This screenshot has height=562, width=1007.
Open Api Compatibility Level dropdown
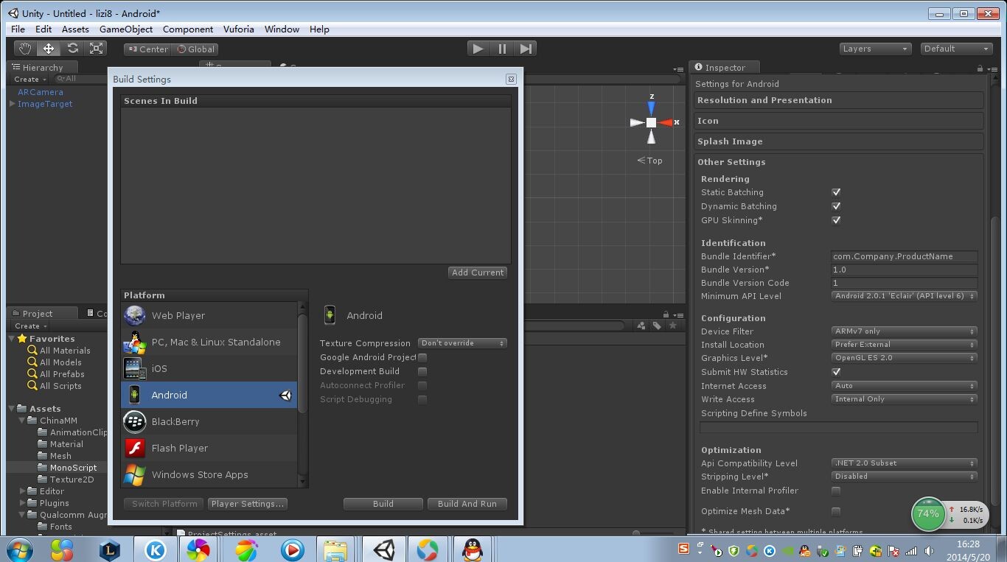click(905, 463)
